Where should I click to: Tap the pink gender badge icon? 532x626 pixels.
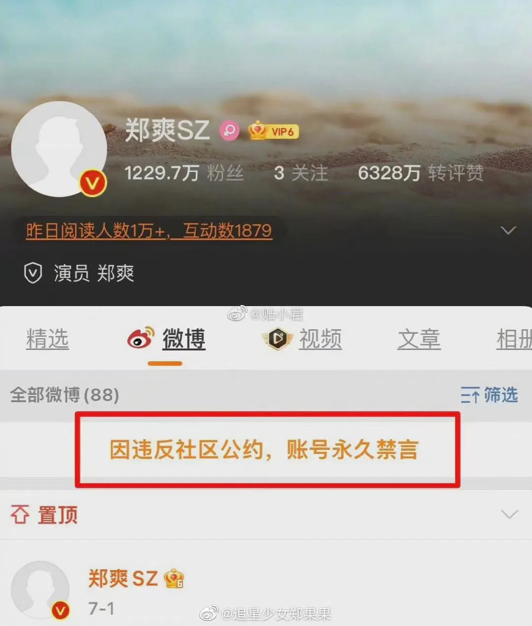tap(229, 131)
